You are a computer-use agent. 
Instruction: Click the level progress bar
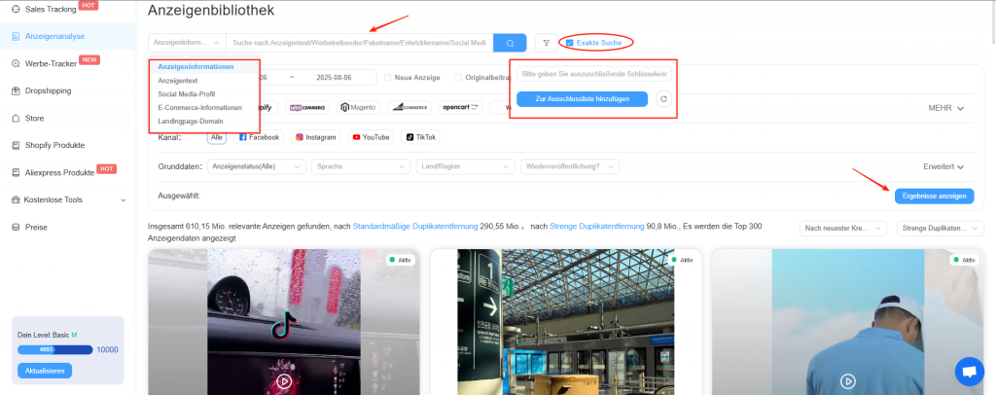tap(55, 350)
